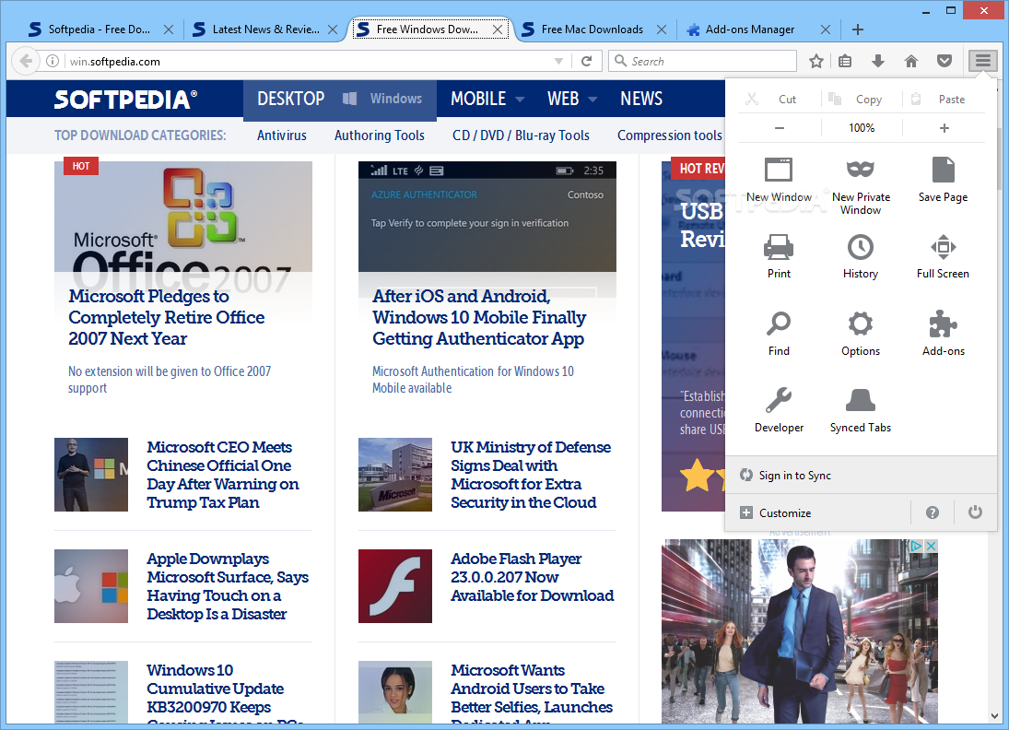
Task: Close the advertisement with X icon
Action: coord(931,546)
